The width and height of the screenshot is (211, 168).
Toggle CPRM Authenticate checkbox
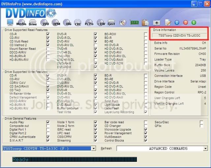point(48,137)
